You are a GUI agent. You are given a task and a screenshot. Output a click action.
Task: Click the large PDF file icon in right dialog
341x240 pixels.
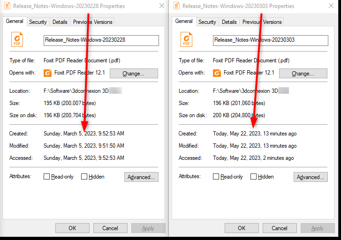(186, 39)
